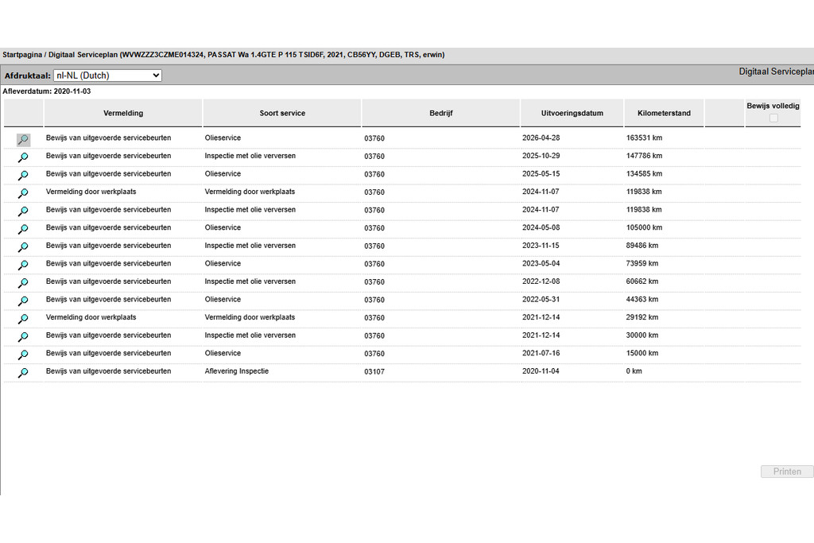The width and height of the screenshot is (814, 543).
Task: Click the Uitvoeringsdatum column header
Action: (x=572, y=113)
